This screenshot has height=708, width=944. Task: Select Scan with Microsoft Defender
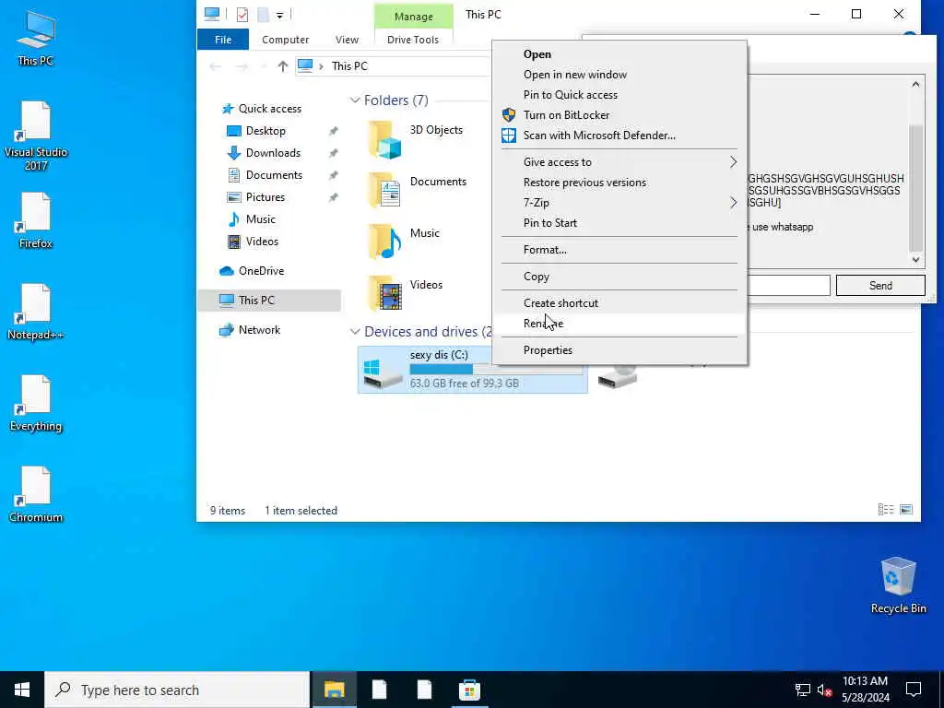tap(620, 136)
